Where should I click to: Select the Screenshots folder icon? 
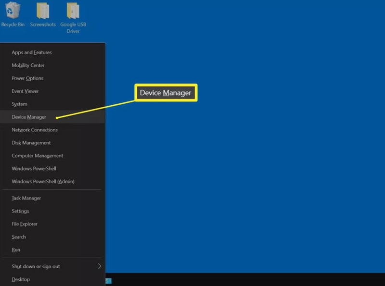pos(43,14)
